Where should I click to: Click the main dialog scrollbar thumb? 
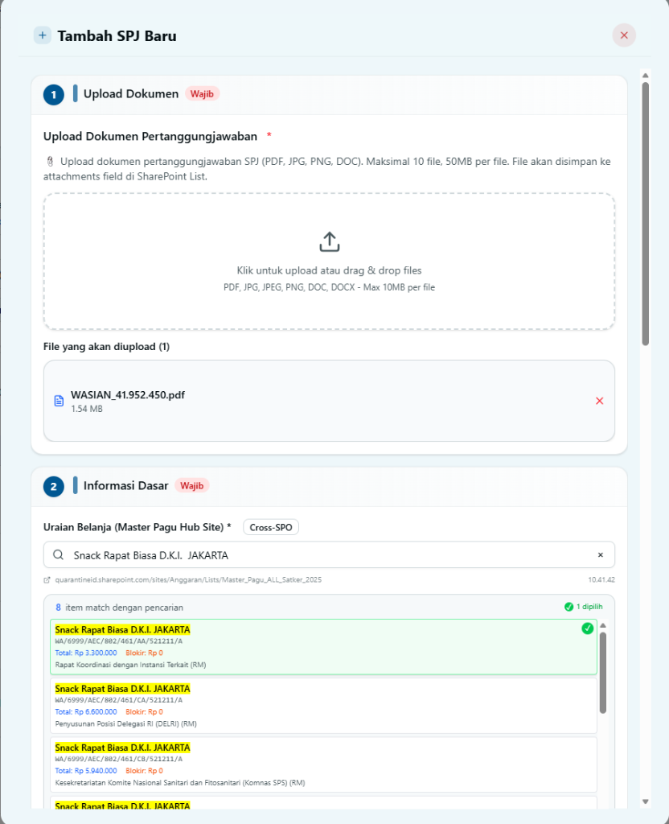[645, 213]
